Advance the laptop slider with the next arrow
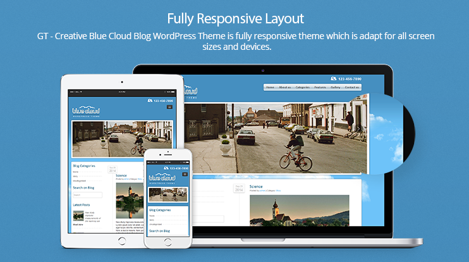This screenshot has width=469, height=262. [358, 129]
